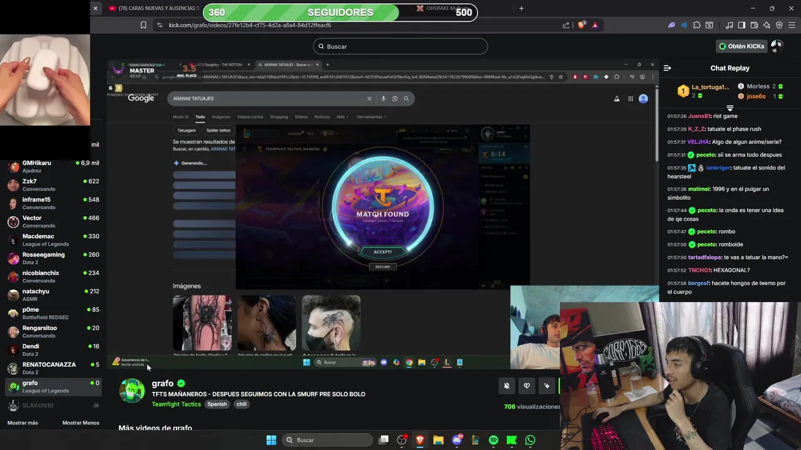Viewport: 801px width, 450px height.
Task: Click the blue sound-wave extension icon
Action: (684, 25)
